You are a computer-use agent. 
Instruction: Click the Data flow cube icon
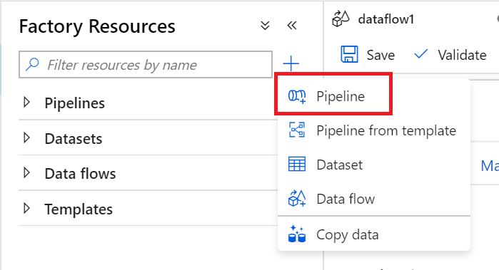click(297, 198)
